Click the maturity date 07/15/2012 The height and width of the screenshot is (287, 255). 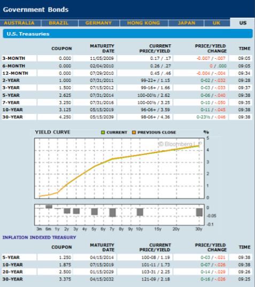pos(102,88)
